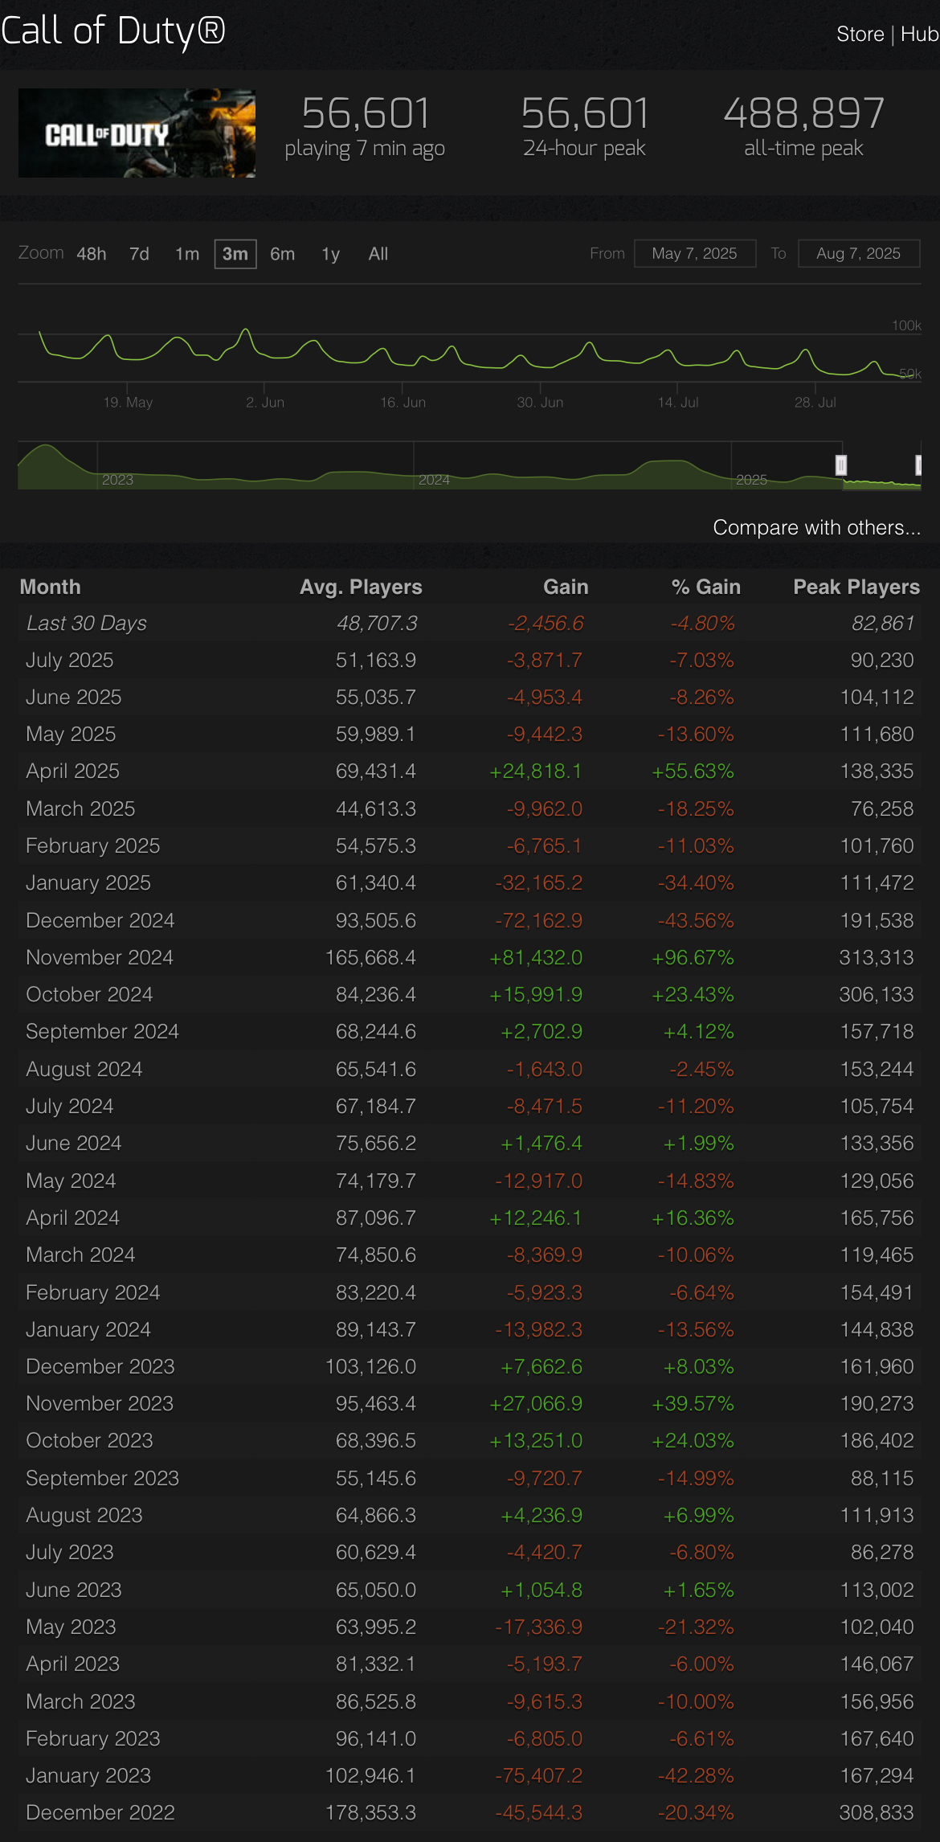The height and width of the screenshot is (1842, 940).
Task: Click the To date field Aug 7, 2025
Action: coord(859,253)
